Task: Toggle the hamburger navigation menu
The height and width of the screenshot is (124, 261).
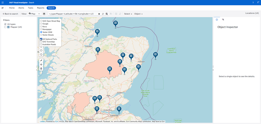Action: click(3, 8)
